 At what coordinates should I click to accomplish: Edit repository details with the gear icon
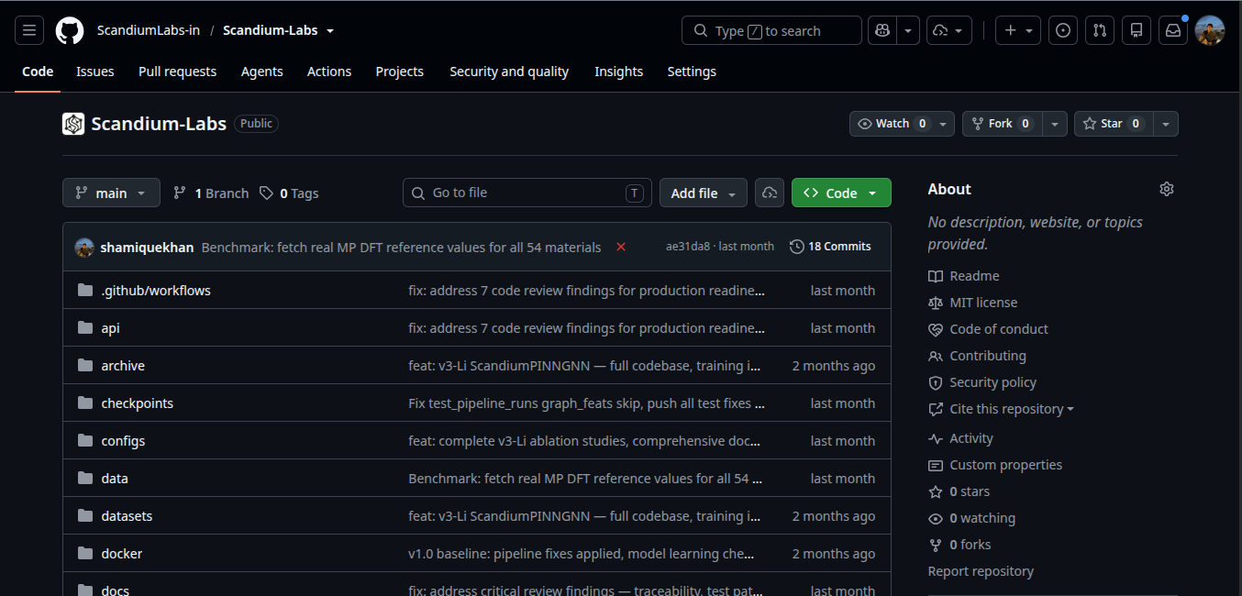tap(1167, 189)
